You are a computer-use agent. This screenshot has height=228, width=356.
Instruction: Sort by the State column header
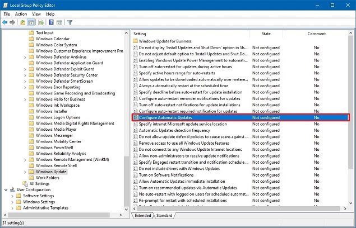point(266,34)
